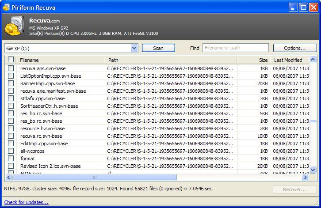Click the Recuva hard-hat drive logo
The height and width of the screenshot is (208, 321).
click(x=15, y=26)
